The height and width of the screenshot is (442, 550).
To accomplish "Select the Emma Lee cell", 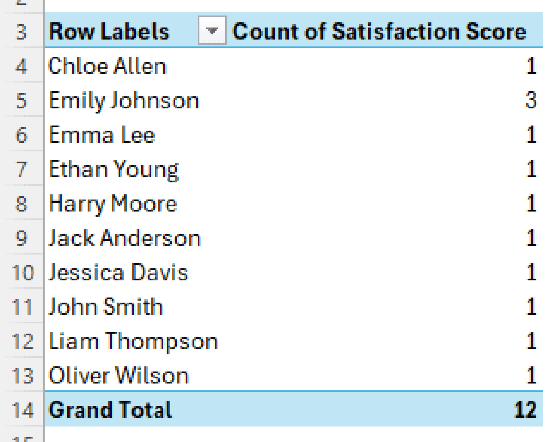I will tap(102, 135).
